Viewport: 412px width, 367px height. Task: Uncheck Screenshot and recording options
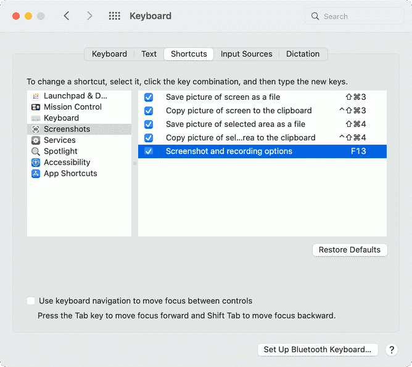pyautogui.click(x=149, y=151)
